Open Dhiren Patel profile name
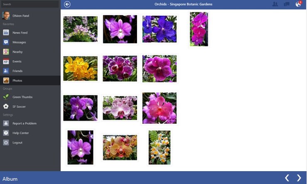 [x=21, y=16]
